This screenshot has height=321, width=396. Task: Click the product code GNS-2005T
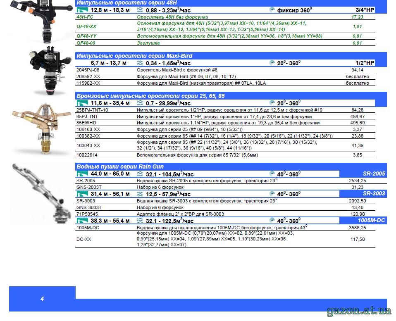pyautogui.click(x=89, y=187)
